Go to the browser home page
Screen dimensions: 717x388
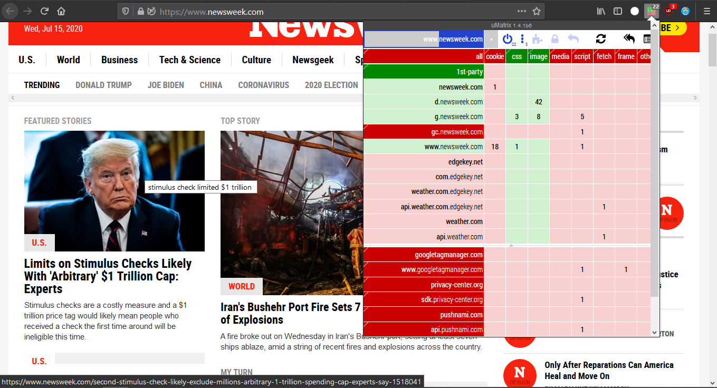click(x=61, y=11)
